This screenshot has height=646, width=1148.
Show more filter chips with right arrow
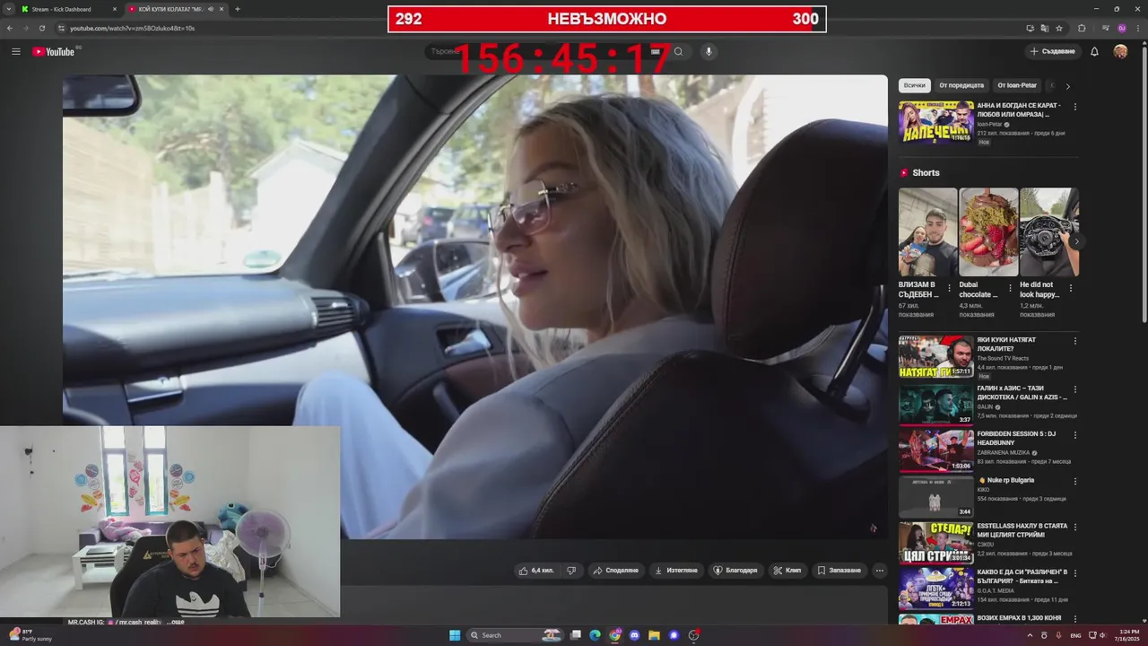tap(1067, 86)
